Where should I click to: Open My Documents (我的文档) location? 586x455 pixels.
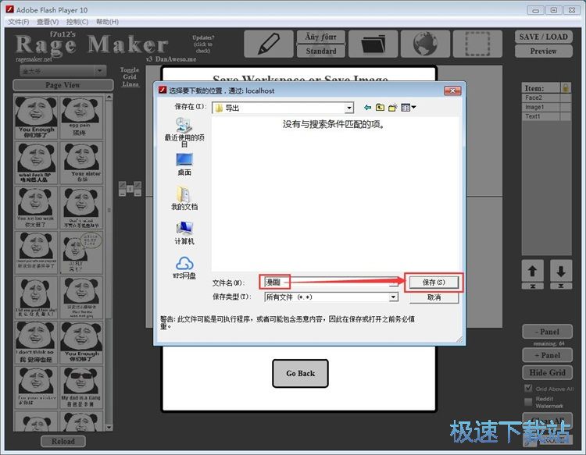pos(184,198)
